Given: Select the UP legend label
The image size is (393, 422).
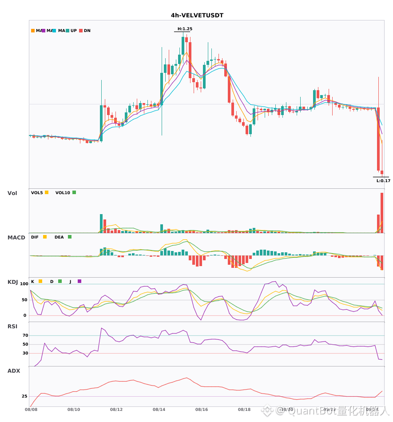Looking at the screenshot, I should click(x=74, y=31).
